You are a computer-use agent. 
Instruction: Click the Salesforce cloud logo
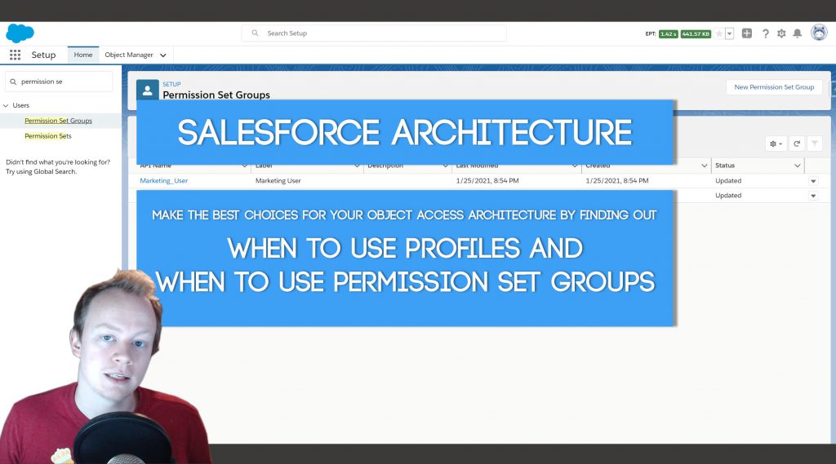[x=20, y=33]
